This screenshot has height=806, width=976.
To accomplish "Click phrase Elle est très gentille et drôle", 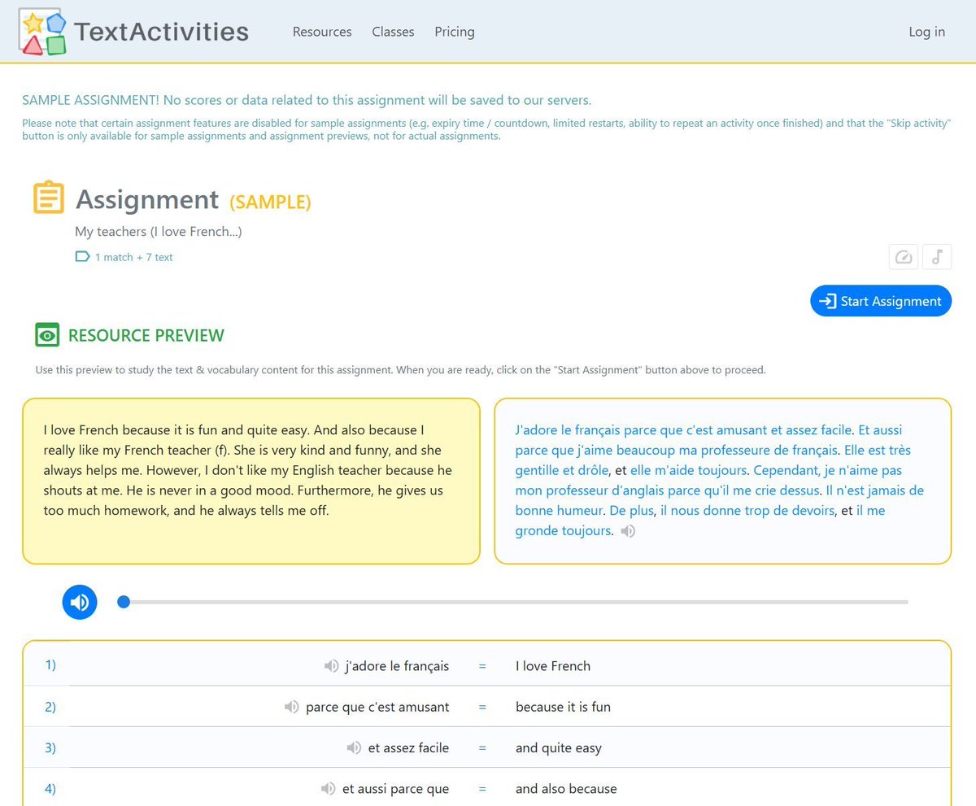I will [x=713, y=460].
